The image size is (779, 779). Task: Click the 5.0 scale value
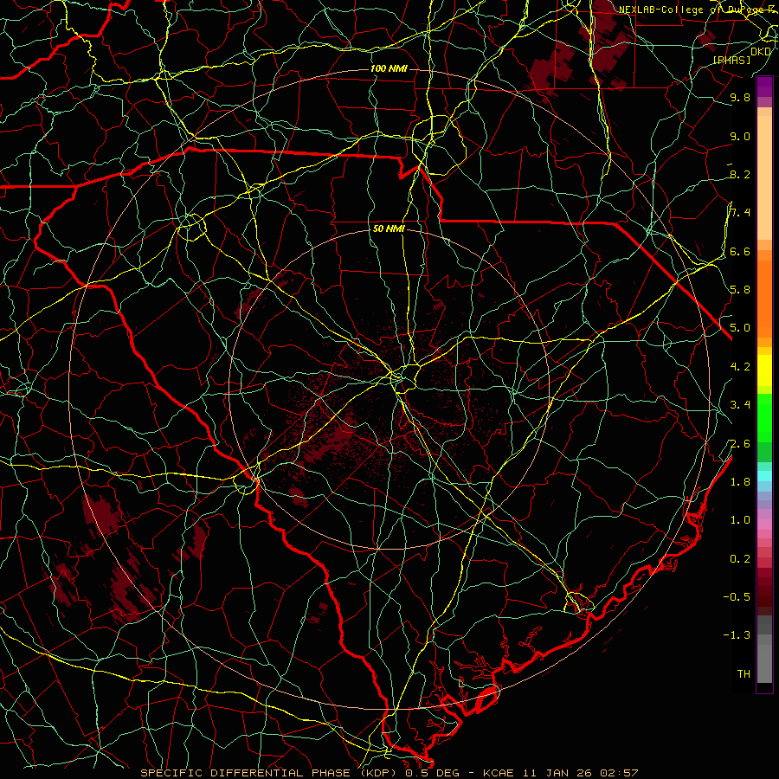[x=740, y=328]
